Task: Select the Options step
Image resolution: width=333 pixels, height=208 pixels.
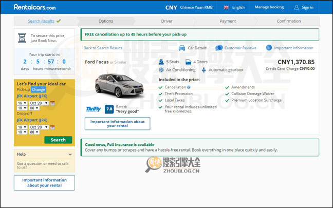Action: coord(106,21)
